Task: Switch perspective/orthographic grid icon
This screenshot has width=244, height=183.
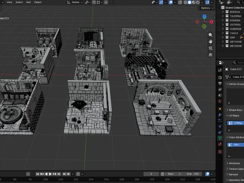Action: (x=210, y=55)
